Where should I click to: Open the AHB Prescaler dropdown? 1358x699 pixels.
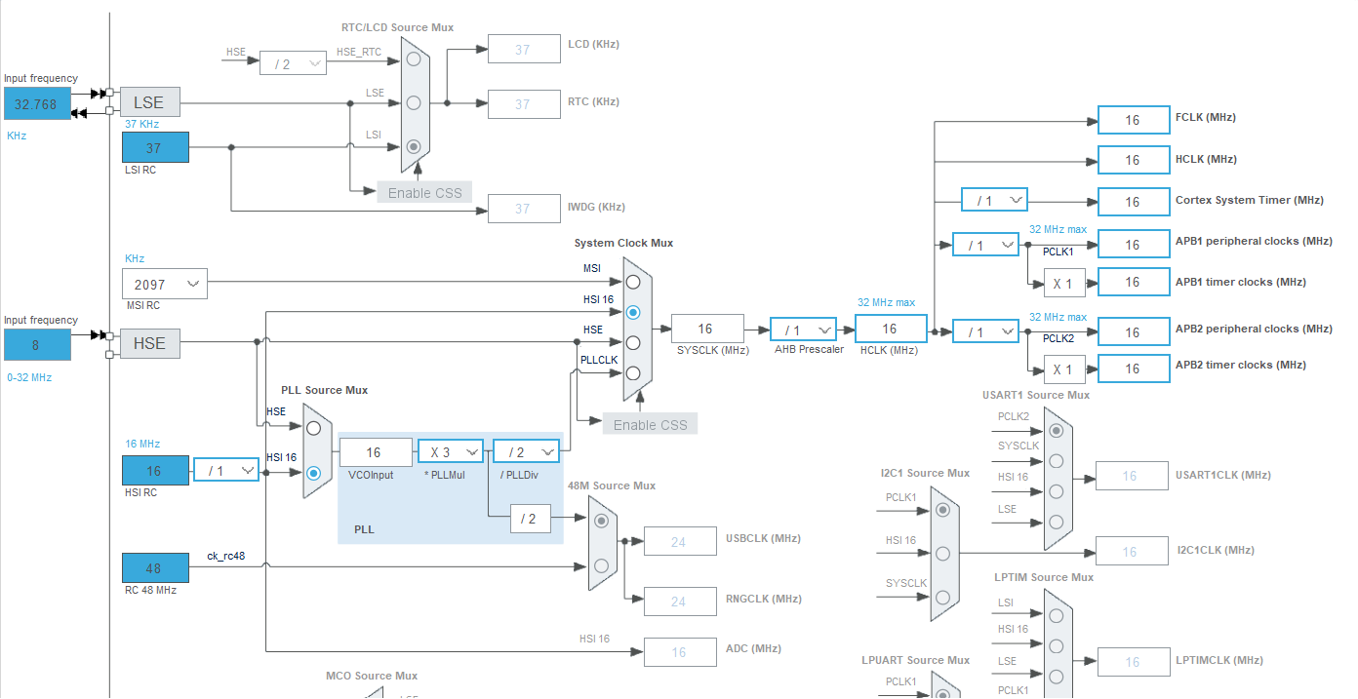803,330
